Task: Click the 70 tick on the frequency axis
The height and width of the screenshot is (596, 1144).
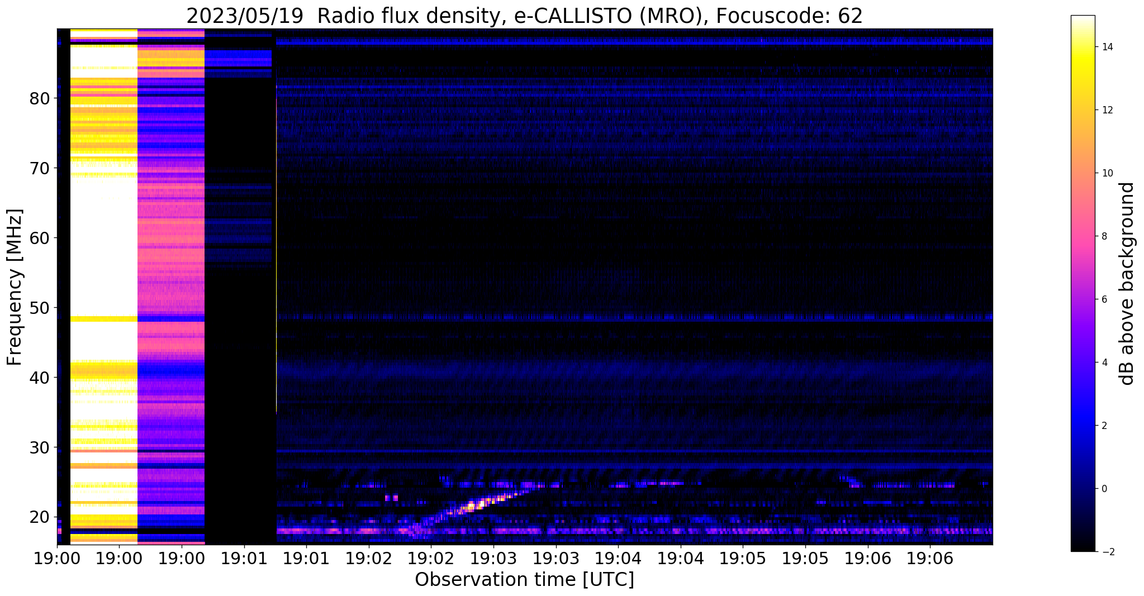Action: click(40, 168)
